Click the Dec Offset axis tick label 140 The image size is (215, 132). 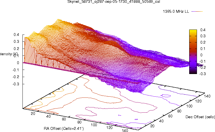tap(207, 96)
